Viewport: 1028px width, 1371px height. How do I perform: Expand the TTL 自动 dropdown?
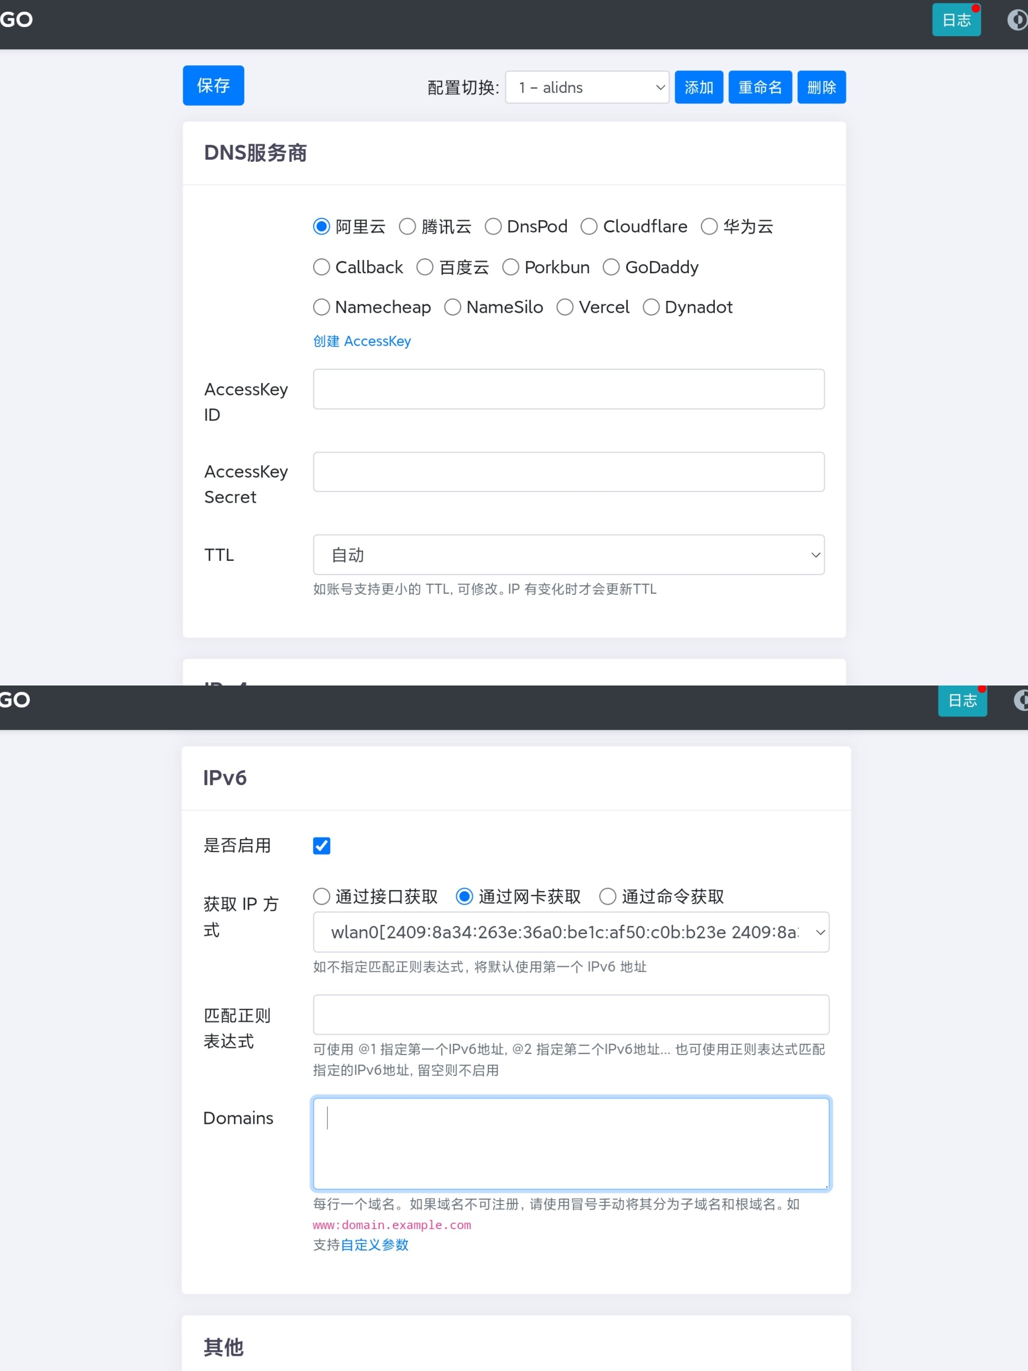[568, 555]
